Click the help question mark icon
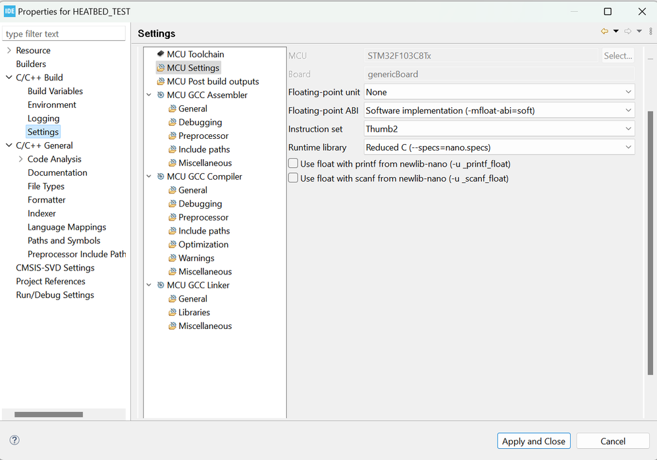 coord(14,440)
